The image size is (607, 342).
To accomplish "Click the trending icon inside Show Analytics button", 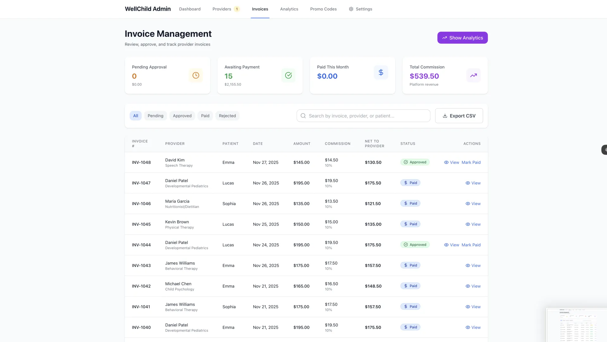I will [x=444, y=37].
